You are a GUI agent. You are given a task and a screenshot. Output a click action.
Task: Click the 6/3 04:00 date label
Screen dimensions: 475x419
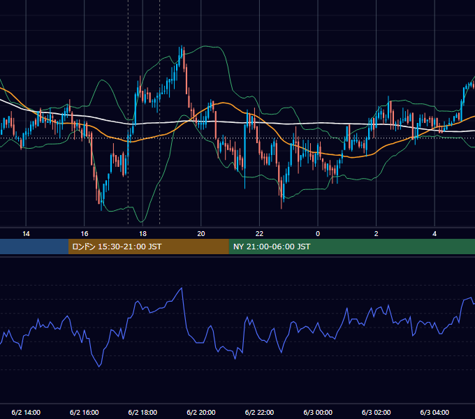click(434, 412)
